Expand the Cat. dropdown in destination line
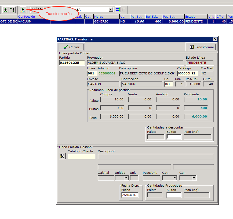This screenshot has height=219, width=233. [x=174, y=178]
